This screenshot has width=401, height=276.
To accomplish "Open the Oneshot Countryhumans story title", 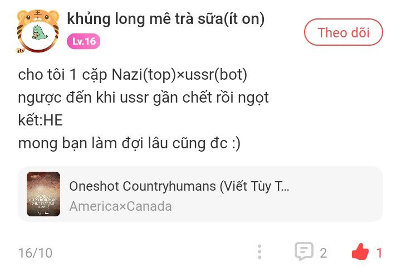I will click(x=179, y=186).
